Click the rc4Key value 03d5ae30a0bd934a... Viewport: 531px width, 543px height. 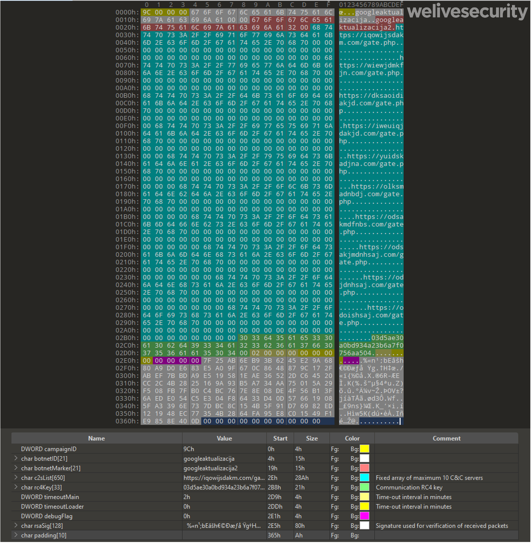(x=224, y=487)
